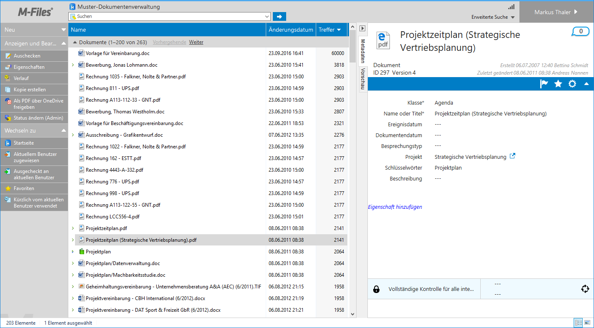Click the workflow state icon at bottom right

585,289
